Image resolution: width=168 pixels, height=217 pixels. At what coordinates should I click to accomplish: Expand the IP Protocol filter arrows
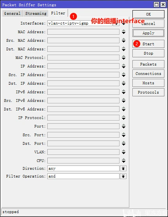[x=123, y=117]
